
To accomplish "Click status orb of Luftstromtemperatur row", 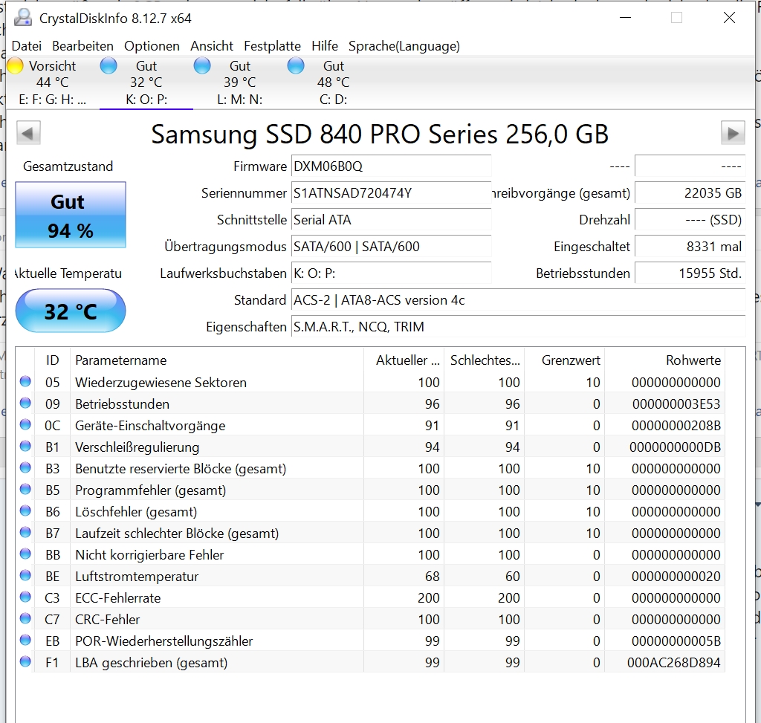I will click(x=25, y=576).
